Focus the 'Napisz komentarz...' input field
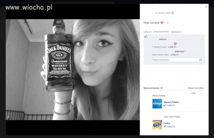This screenshot has height=138, width=214. (x=178, y=60)
